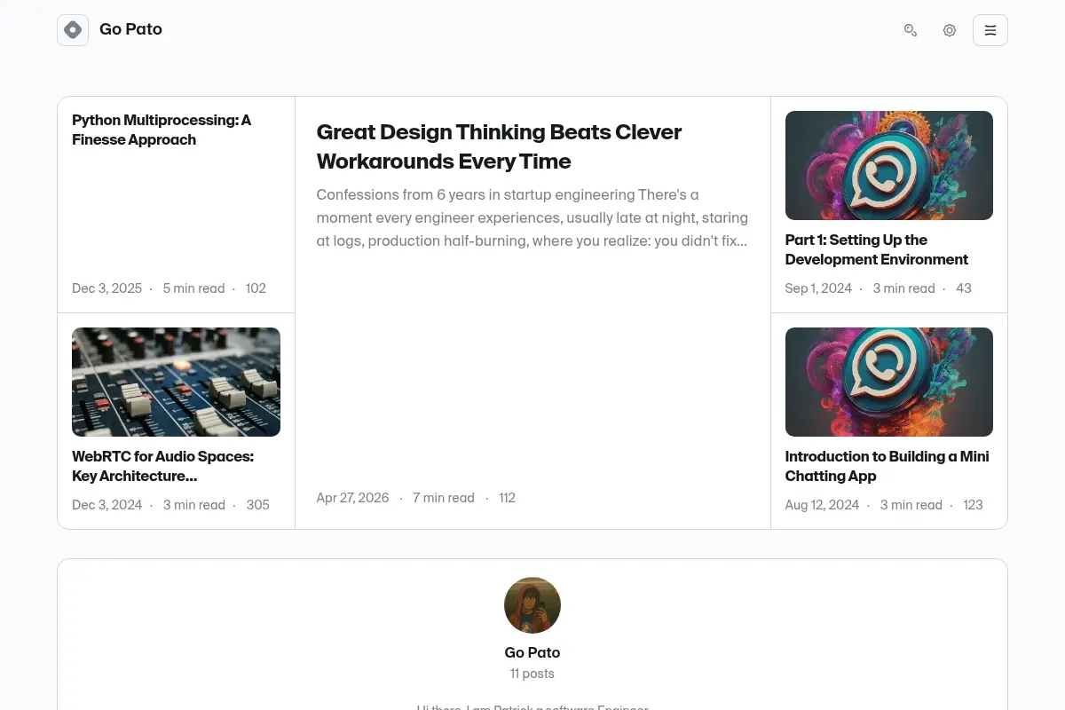Go to the Go Pato home title
Screen dimensions: 1065x710
point(130,29)
